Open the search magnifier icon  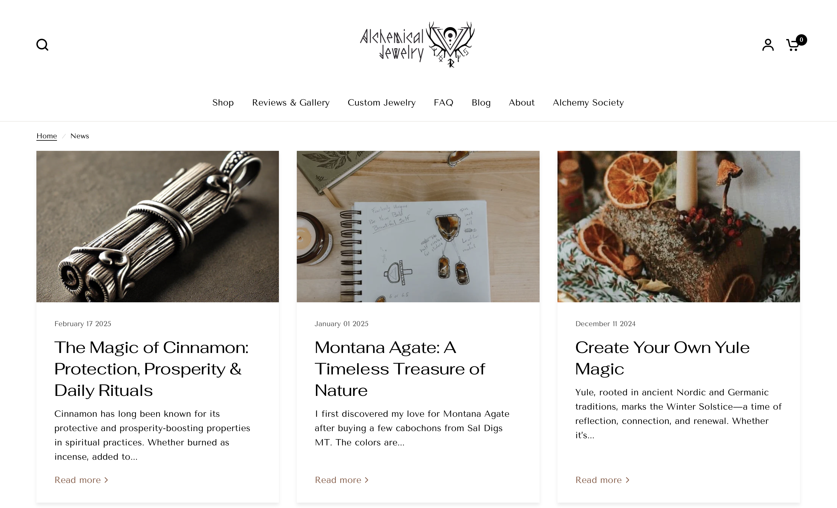(x=42, y=44)
